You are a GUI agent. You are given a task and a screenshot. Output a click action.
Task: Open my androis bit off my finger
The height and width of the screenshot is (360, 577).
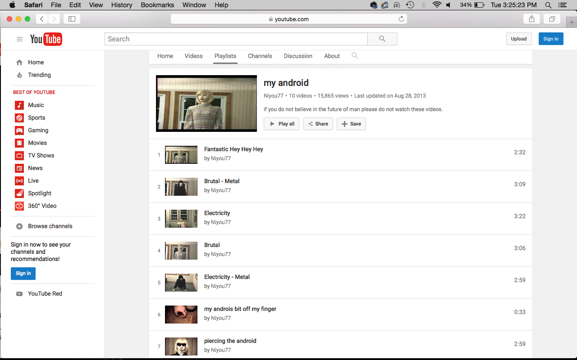click(x=240, y=309)
